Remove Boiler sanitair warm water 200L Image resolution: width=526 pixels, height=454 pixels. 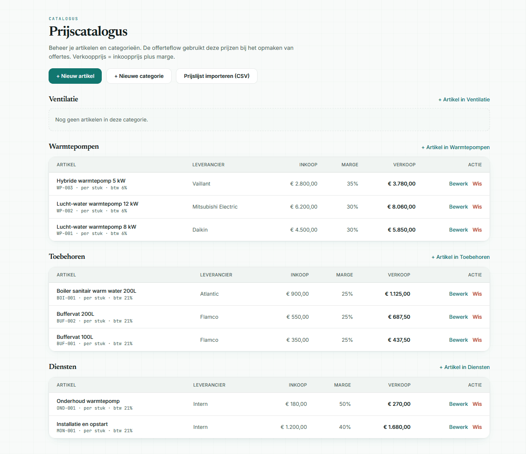coord(477,294)
